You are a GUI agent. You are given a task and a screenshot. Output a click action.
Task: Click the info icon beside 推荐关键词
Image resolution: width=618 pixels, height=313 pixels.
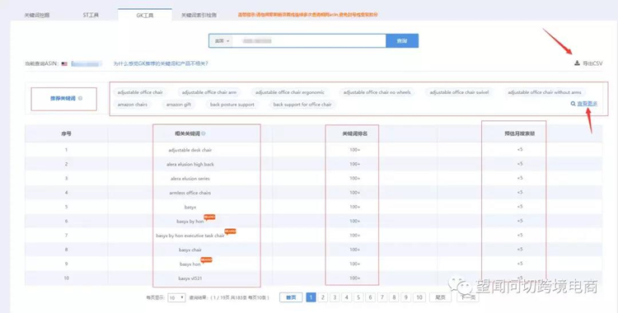pyautogui.click(x=81, y=98)
